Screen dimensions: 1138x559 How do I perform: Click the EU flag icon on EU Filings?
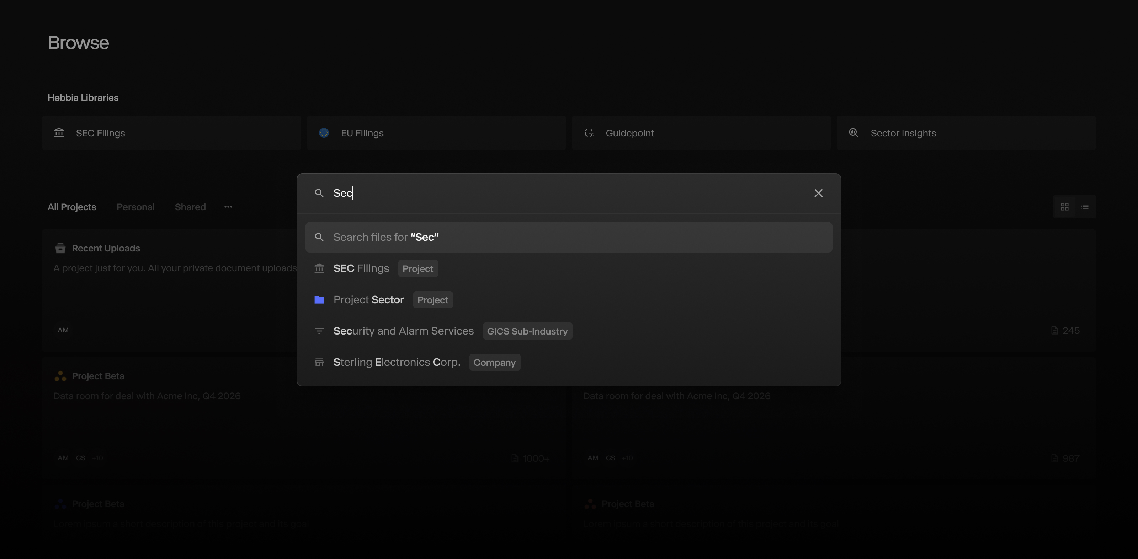(x=324, y=133)
